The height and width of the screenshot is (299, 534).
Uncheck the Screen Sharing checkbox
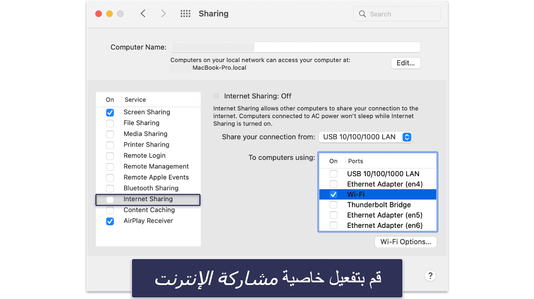(110, 112)
